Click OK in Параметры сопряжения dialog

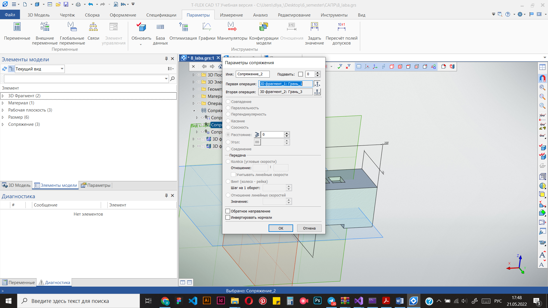click(x=281, y=228)
